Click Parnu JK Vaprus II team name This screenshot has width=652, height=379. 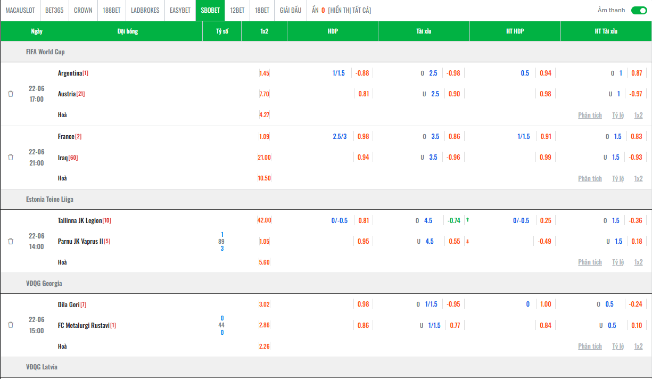80,241
